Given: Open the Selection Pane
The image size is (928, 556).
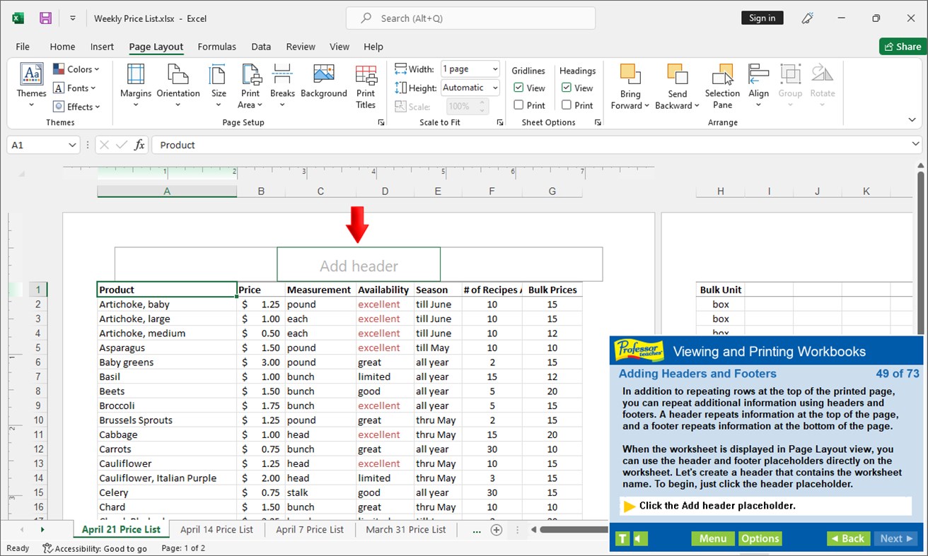Looking at the screenshot, I should tap(721, 85).
